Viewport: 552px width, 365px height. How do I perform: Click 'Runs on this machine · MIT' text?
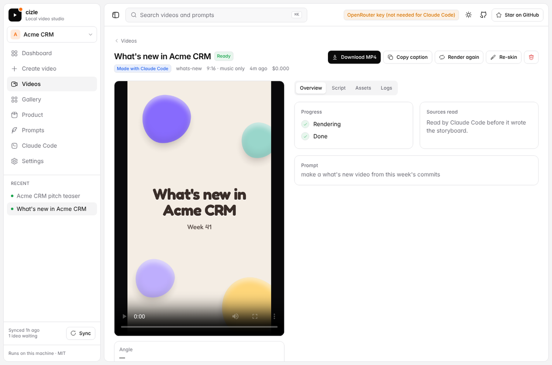pyautogui.click(x=37, y=353)
